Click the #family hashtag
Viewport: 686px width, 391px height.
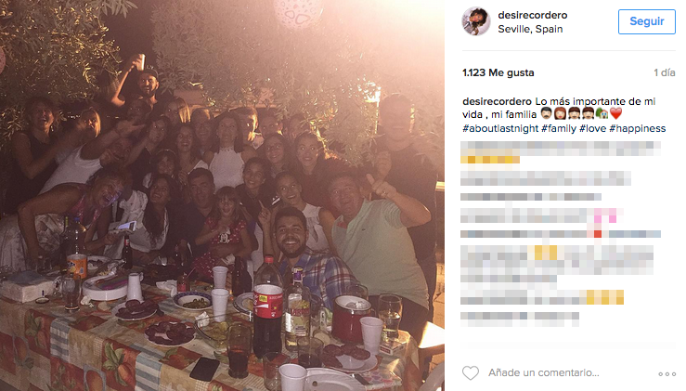click(558, 128)
